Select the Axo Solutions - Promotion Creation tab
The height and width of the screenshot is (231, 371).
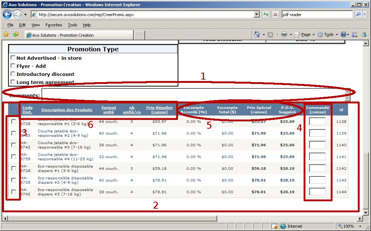pos(79,35)
